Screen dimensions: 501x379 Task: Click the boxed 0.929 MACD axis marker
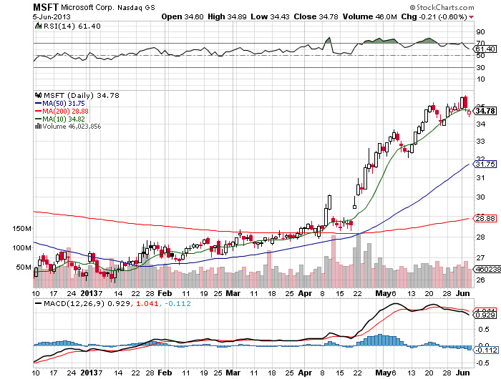[486, 315]
